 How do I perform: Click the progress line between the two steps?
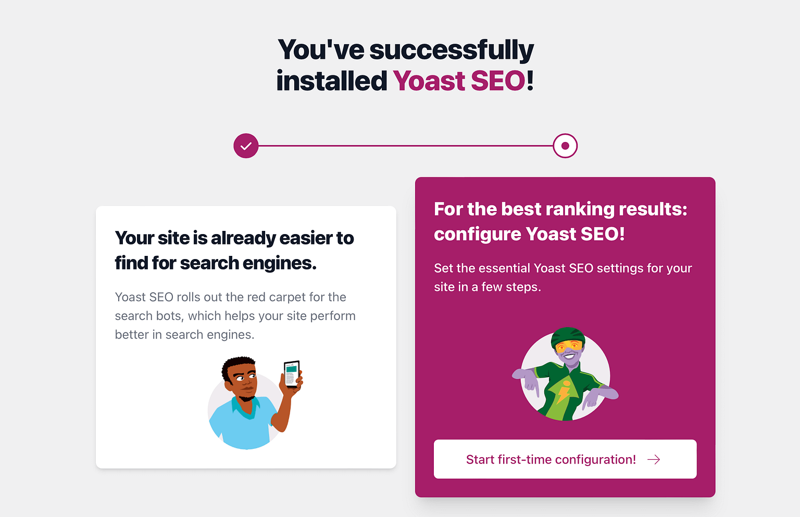click(406, 146)
